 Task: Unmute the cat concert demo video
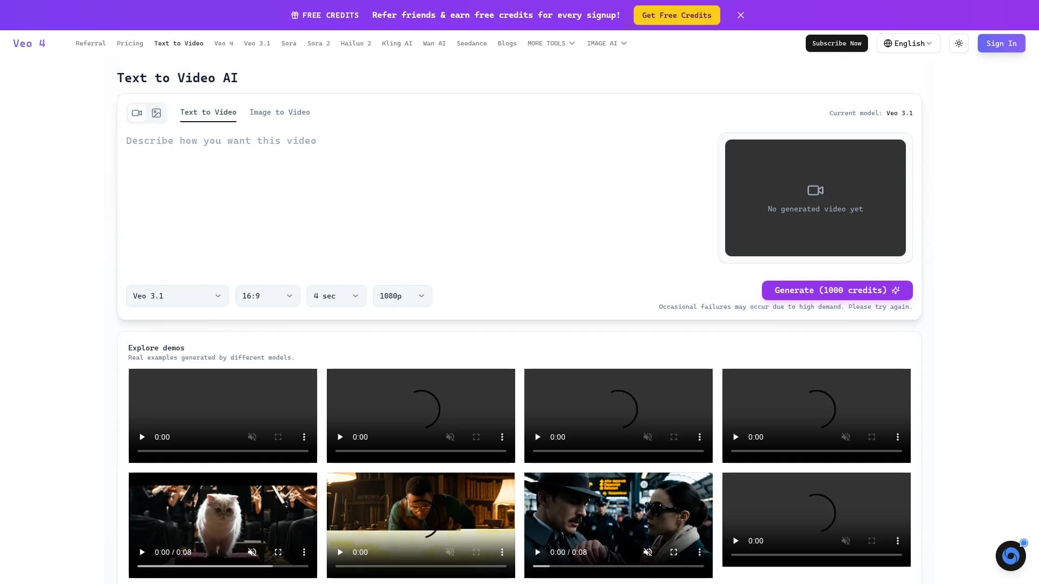pos(252,552)
